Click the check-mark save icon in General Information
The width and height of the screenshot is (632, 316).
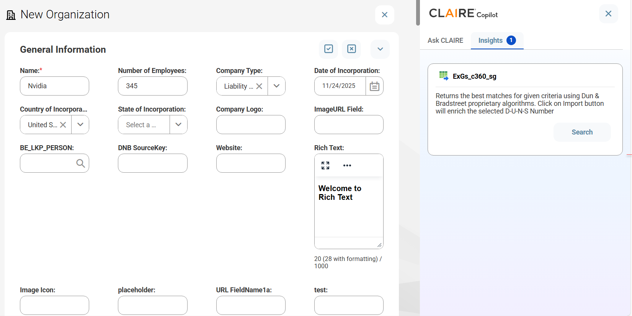pyautogui.click(x=328, y=49)
